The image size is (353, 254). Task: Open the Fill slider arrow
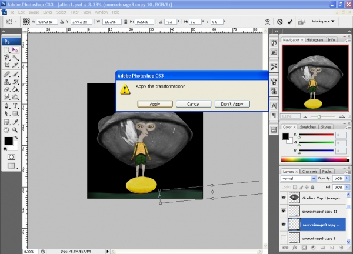coord(347,187)
